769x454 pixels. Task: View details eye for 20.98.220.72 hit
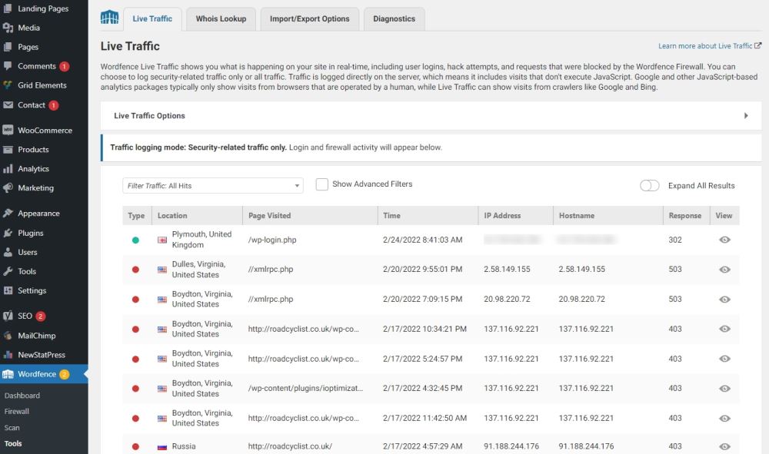[724, 300]
